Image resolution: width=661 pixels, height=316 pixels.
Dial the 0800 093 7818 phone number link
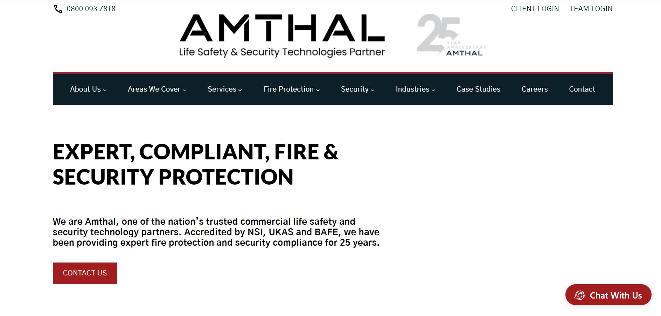click(x=90, y=8)
